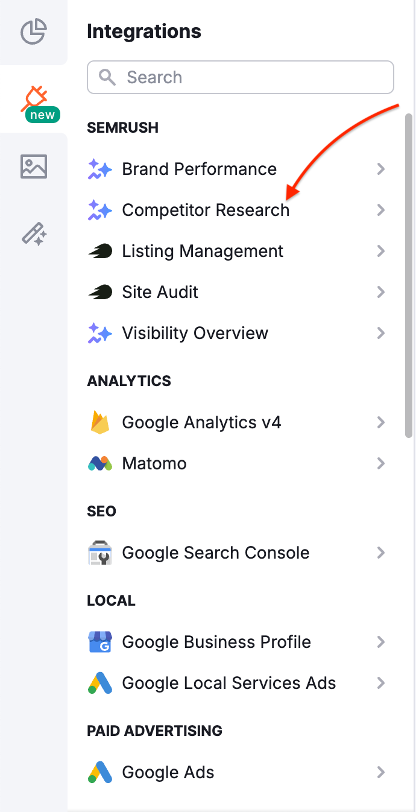Expand the Visibility Overview integration
Screen dimensions: 416x812
point(381,333)
